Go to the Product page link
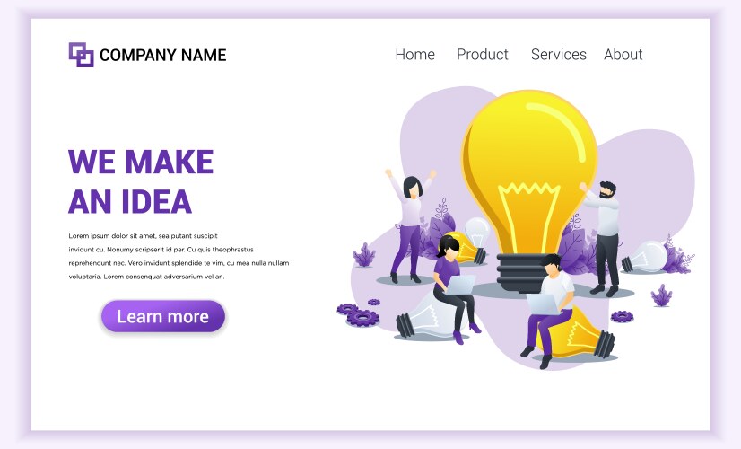Screen dimensions: 741x449 (x=482, y=55)
